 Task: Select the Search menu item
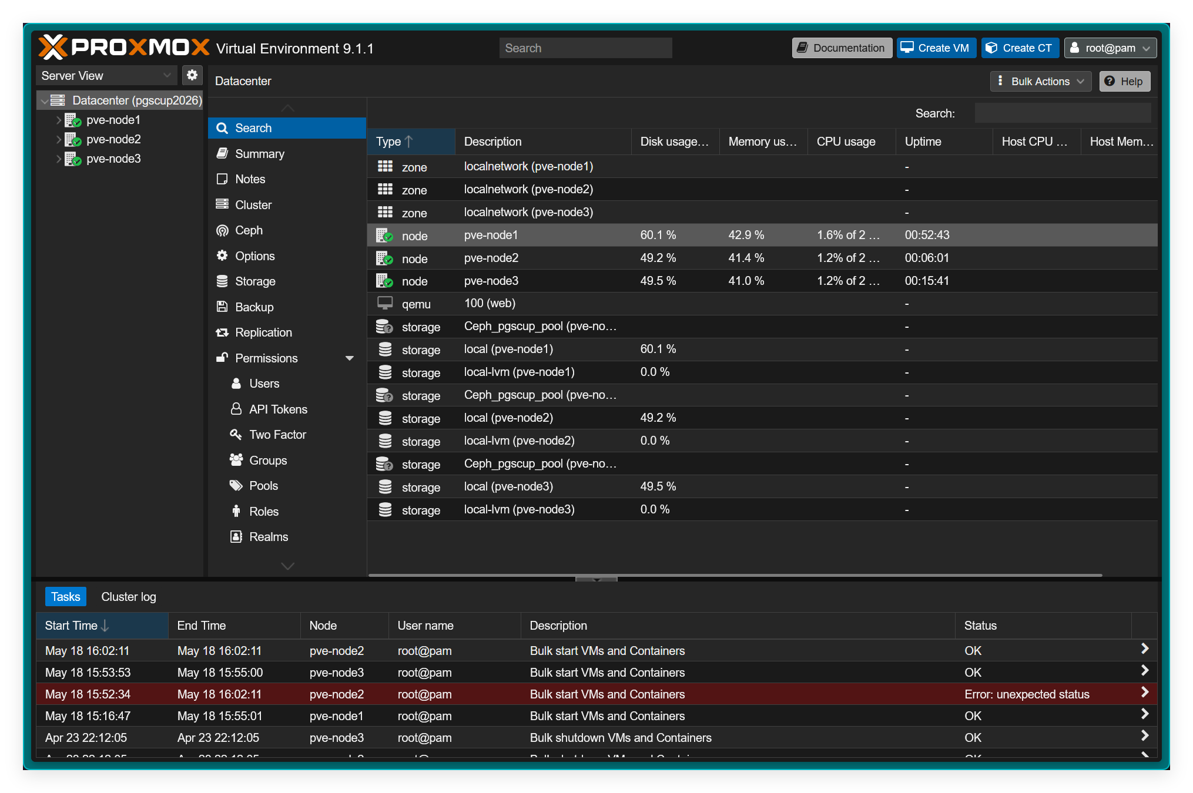tap(287, 128)
